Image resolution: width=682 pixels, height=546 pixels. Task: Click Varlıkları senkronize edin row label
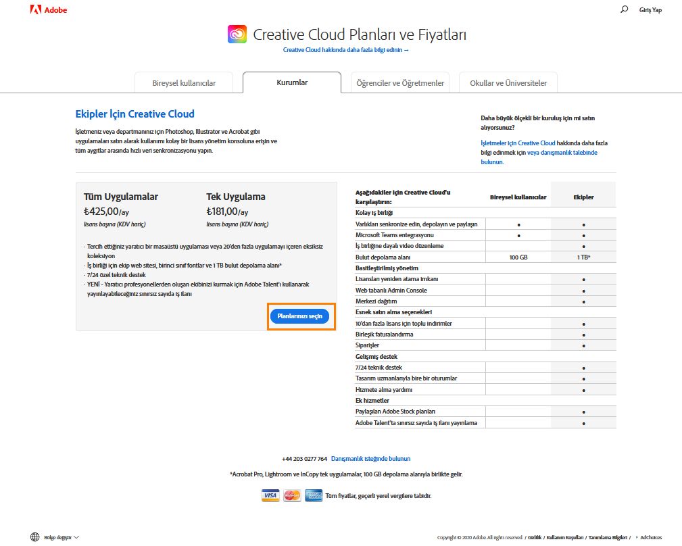[x=416, y=224]
